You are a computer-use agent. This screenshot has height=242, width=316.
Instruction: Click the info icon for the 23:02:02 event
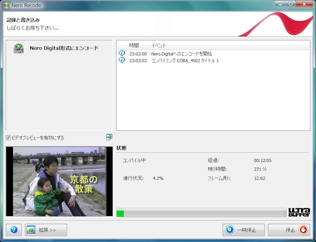(122, 60)
